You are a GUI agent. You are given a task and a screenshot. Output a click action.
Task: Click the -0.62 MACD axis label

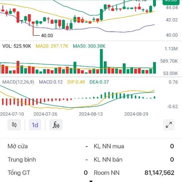pos(173,106)
